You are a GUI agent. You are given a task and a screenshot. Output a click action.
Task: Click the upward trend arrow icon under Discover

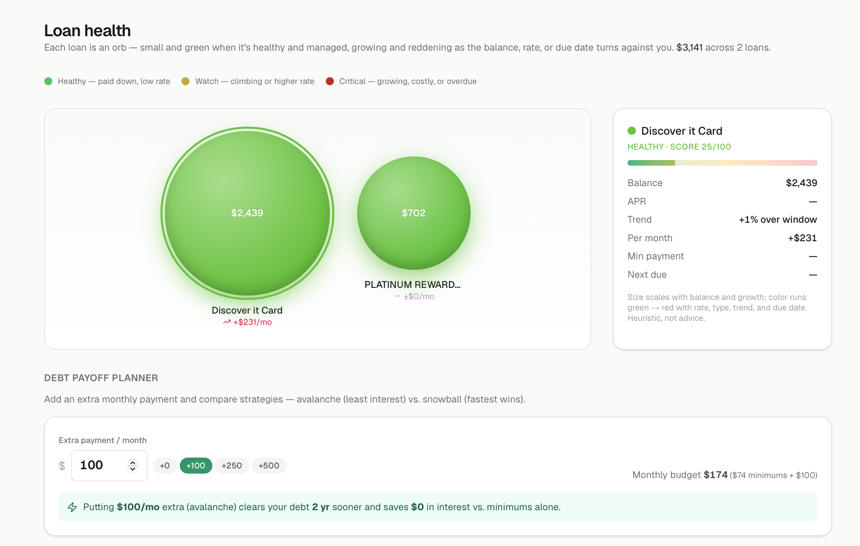click(227, 322)
